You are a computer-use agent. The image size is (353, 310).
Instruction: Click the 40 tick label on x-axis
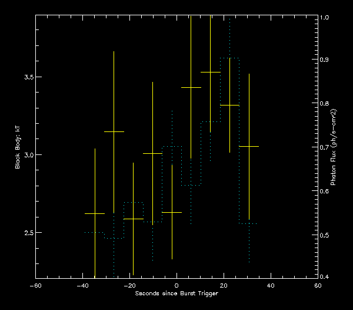[271, 286]
